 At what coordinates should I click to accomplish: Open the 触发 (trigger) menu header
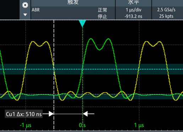coord(73,2)
